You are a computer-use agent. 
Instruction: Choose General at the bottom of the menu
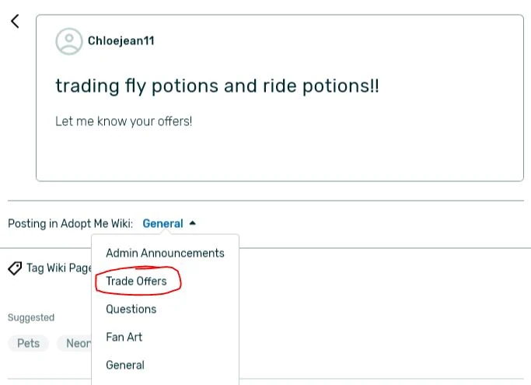[x=125, y=365]
